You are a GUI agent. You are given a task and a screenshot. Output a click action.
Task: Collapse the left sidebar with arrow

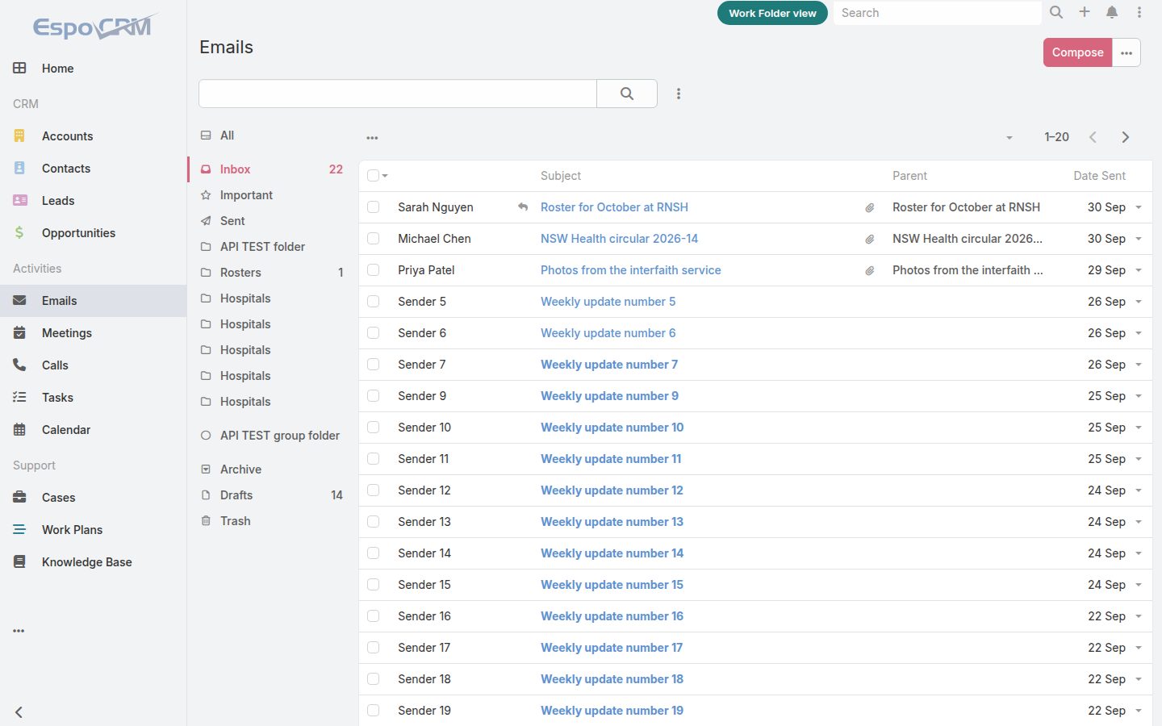coord(19,712)
